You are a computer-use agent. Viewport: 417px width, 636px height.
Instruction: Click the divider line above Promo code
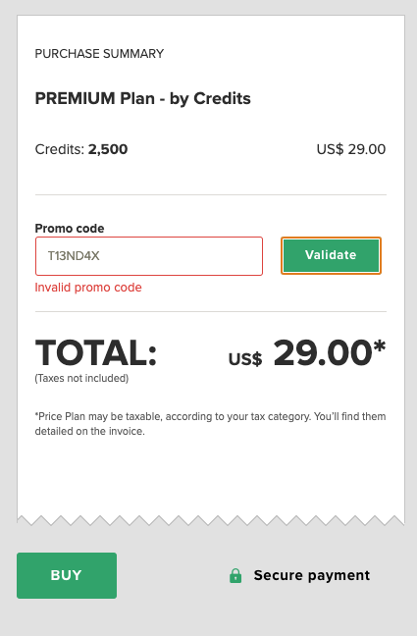(211, 194)
